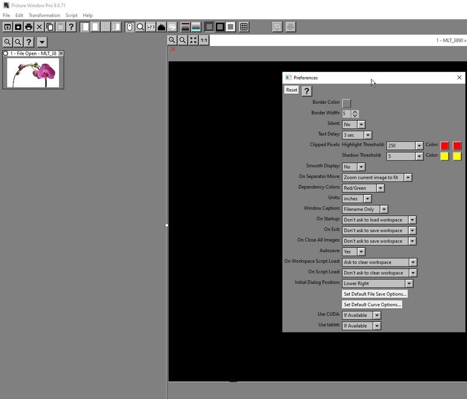Open the histogram tool in the toolbar
Viewport: 467px width, 399px height.
pos(162,27)
